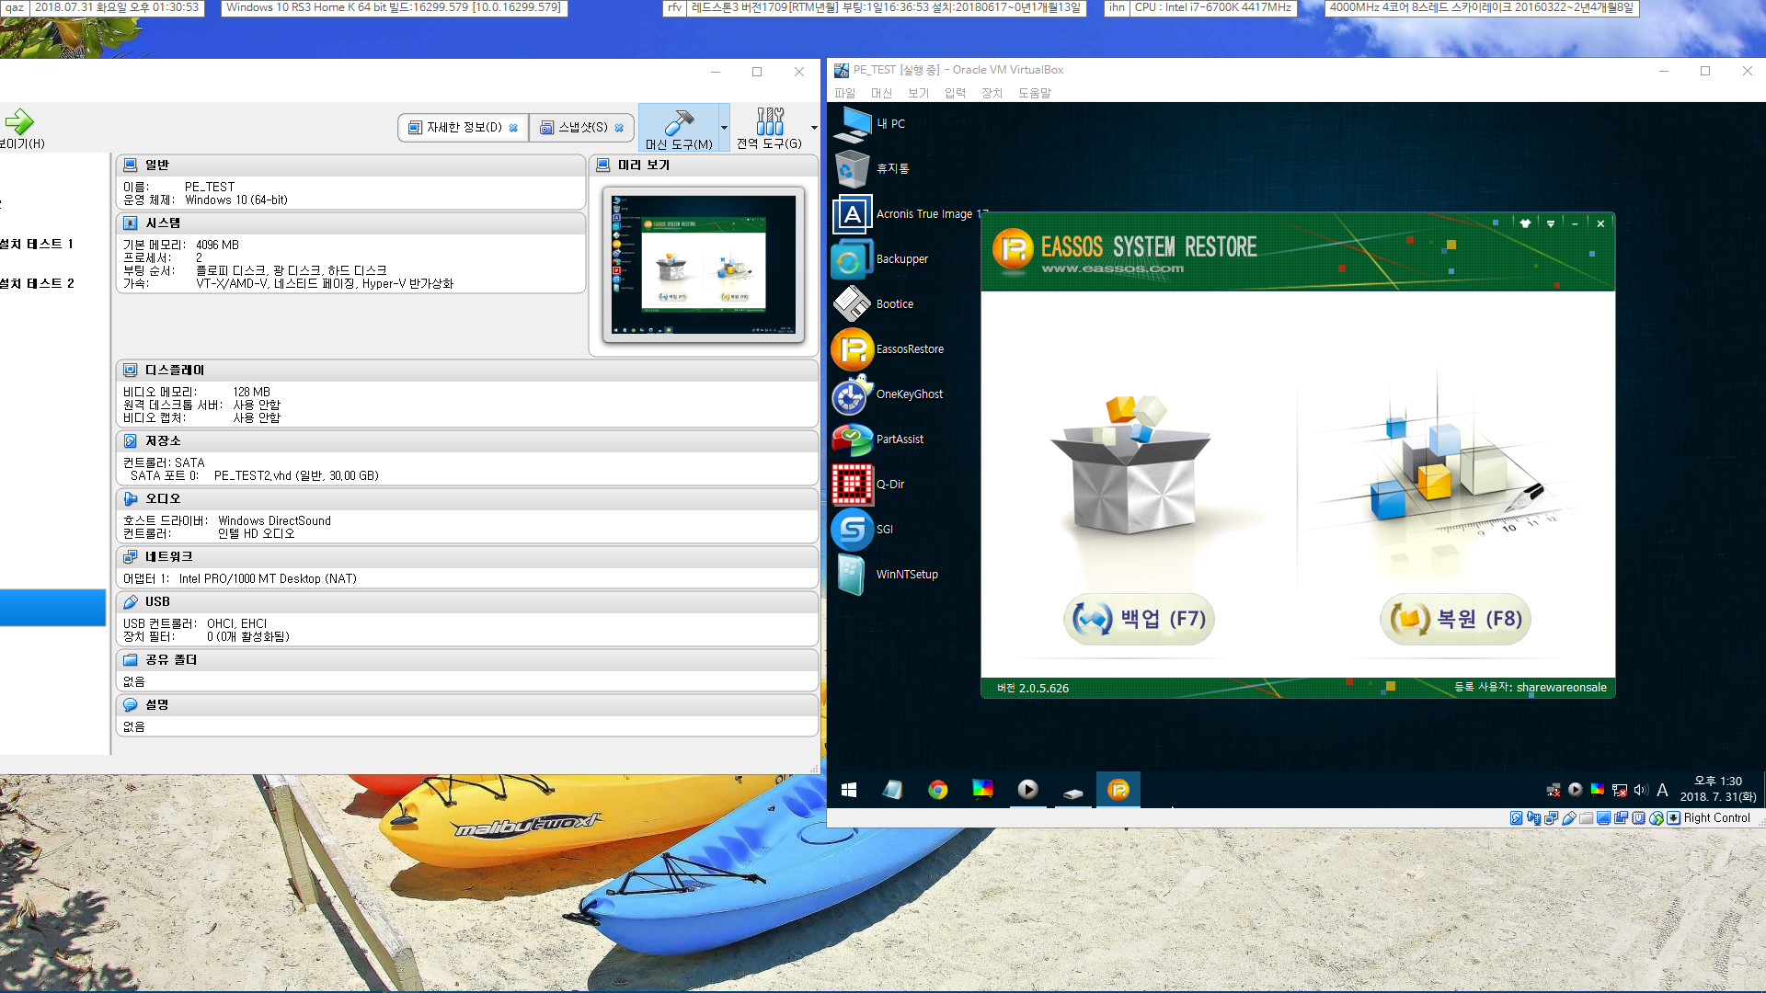Image resolution: width=1766 pixels, height=993 pixels.
Task: Click the IME 'A' language indicator
Action: pyautogui.click(x=1662, y=790)
